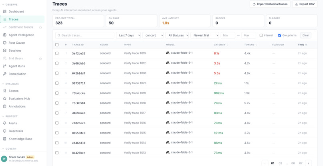Collapse the OBSERVE sidebar section
This screenshot has width=323, height=166.
[x=10, y=5]
